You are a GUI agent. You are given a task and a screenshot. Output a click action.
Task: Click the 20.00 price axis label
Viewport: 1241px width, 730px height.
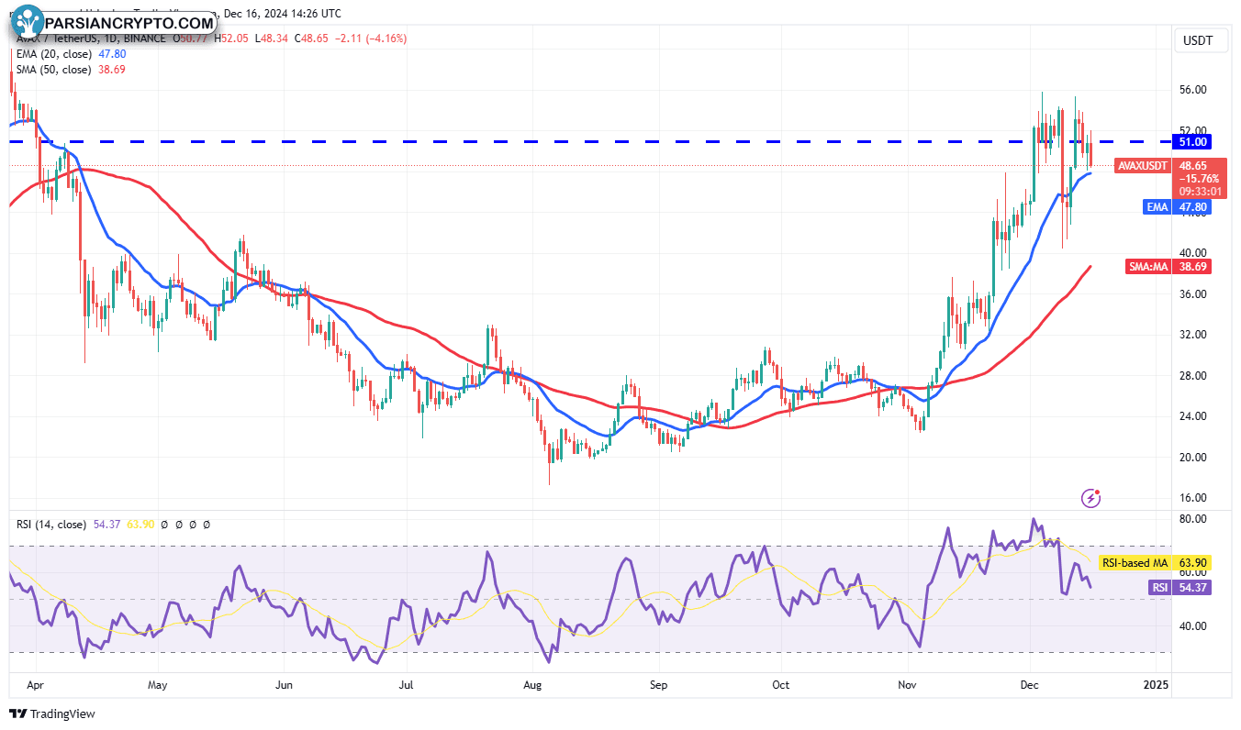(x=1192, y=458)
